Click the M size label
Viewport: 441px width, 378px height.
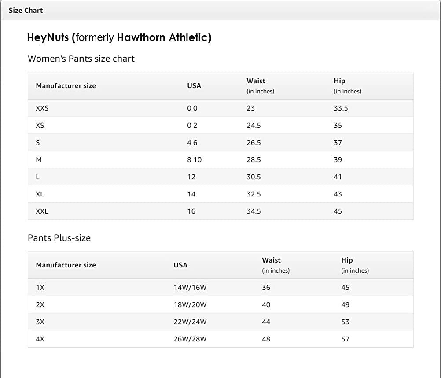pos(39,159)
